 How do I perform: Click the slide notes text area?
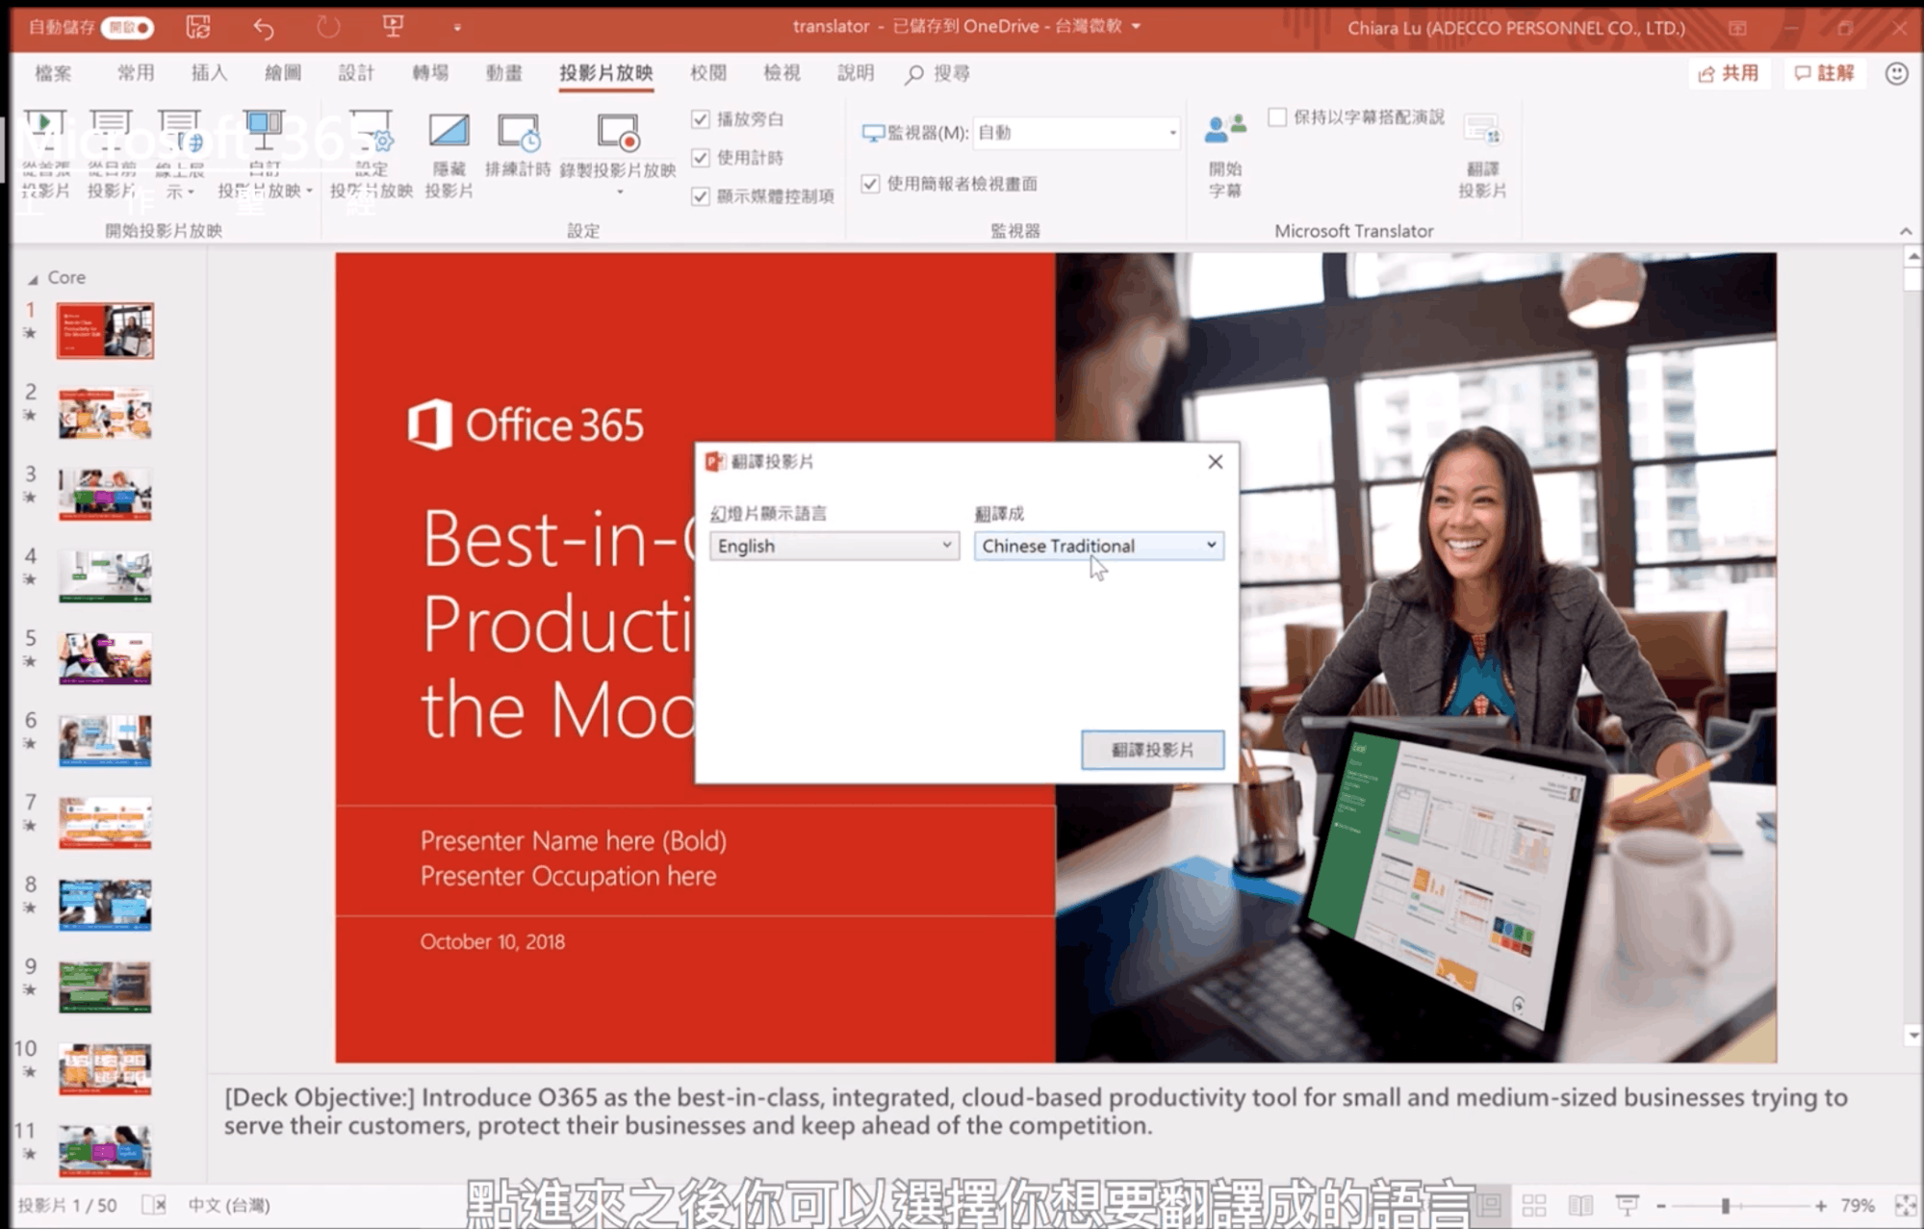point(1036,1112)
